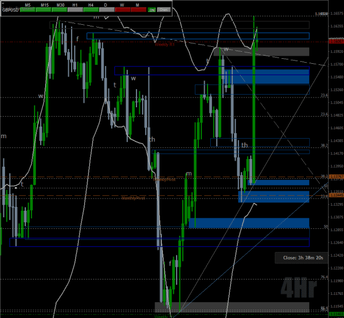
Task: Select the M5 green signal cell
Action: 28,10
